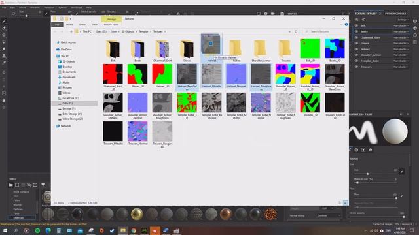The width and height of the screenshot is (419, 235).
Task: Select the Polygon Fill tool in left toolbar
Action: pos(4,42)
